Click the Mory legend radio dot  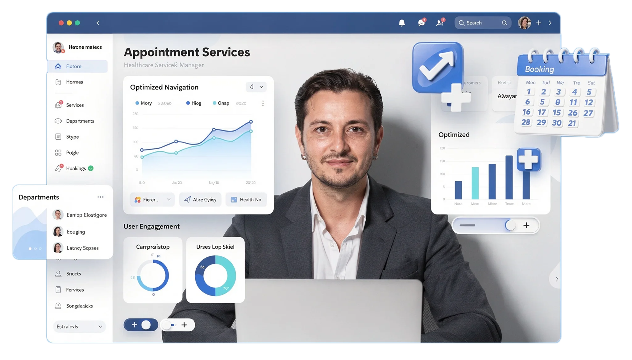[x=137, y=103]
